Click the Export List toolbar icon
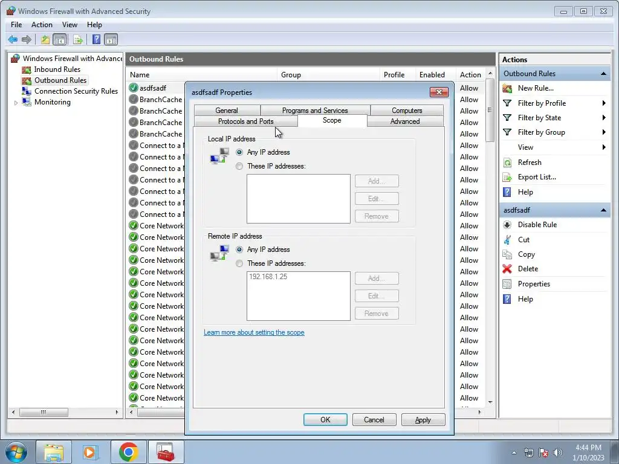 coord(78,39)
